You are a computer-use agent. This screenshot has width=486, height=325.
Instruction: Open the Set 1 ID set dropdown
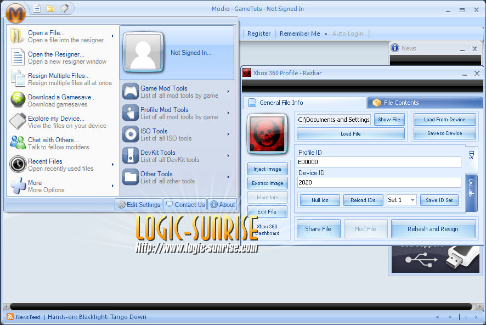coord(412,200)
